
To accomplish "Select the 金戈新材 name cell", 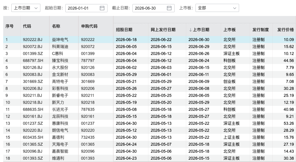I will tap(60, 75).
